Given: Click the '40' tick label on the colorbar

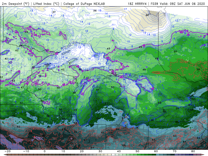Looking at the screenshot, I should click(x=119, y=151).
